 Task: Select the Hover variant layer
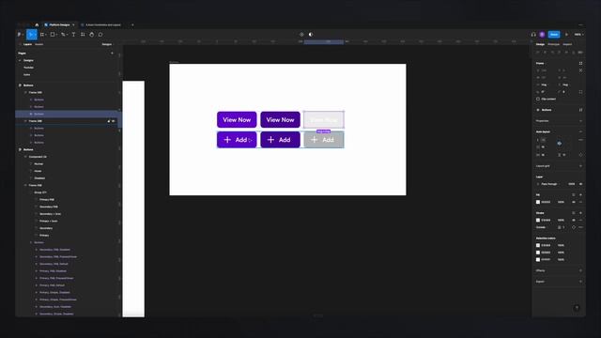[38, 171]
